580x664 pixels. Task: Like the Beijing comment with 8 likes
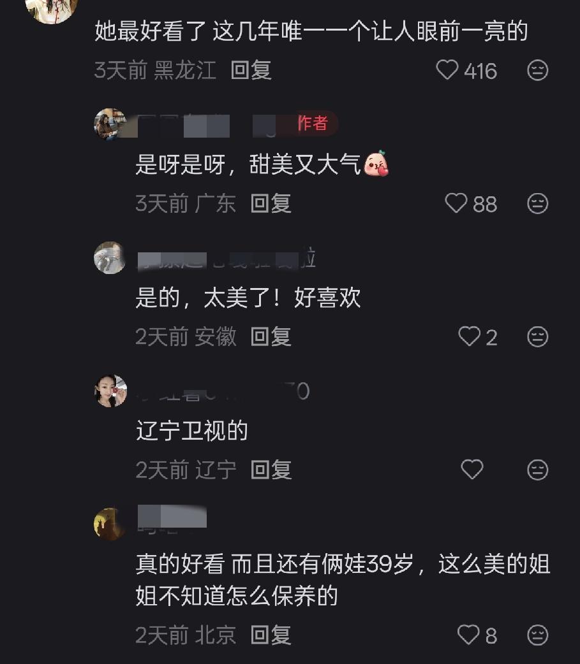[x=468, y=635]
